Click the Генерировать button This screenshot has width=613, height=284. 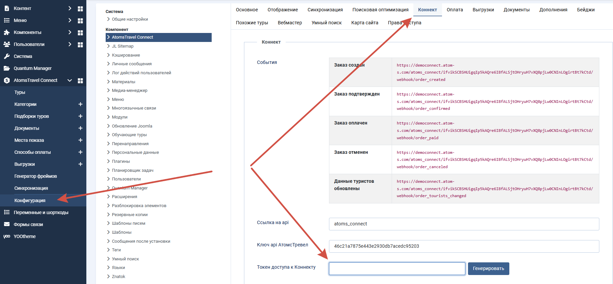(488, 269)
